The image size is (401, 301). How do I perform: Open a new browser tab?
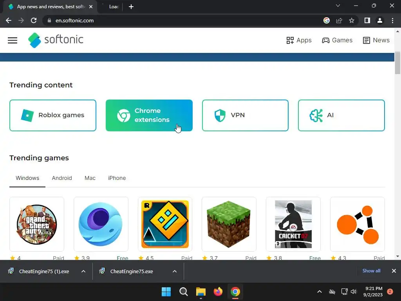131,7
